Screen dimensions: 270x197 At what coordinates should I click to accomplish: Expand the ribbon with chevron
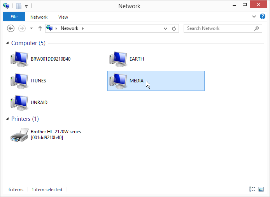coord(254,17)
